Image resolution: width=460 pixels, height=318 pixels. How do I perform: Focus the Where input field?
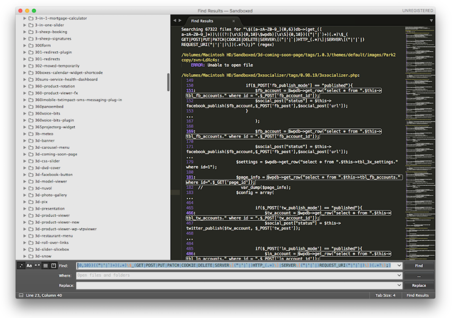coord(236,275)
